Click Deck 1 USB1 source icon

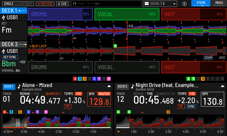[x=3, y=18]
